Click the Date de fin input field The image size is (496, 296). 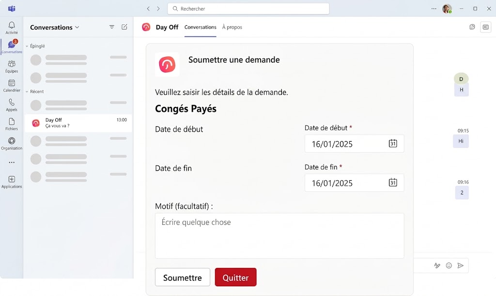[354, 183]
